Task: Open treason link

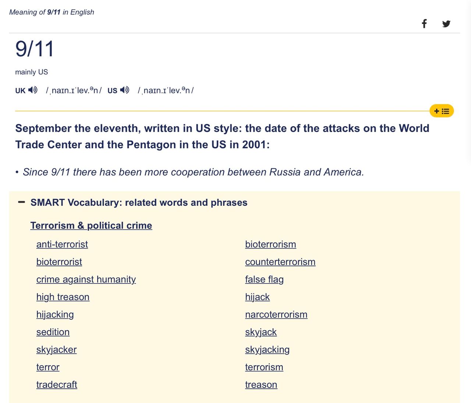Action: [261, 385]
